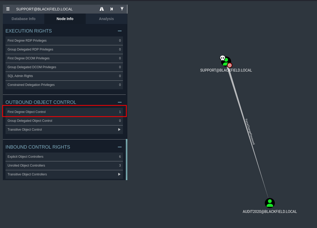Open the filter funnel icon
This screenshot has width=317, height=228.
coord(122,9)
